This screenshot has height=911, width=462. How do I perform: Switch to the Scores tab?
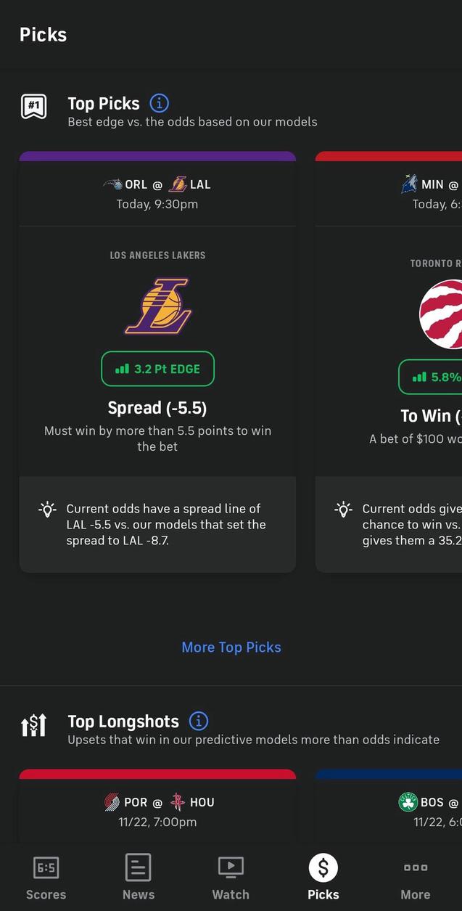click(46, 877)
